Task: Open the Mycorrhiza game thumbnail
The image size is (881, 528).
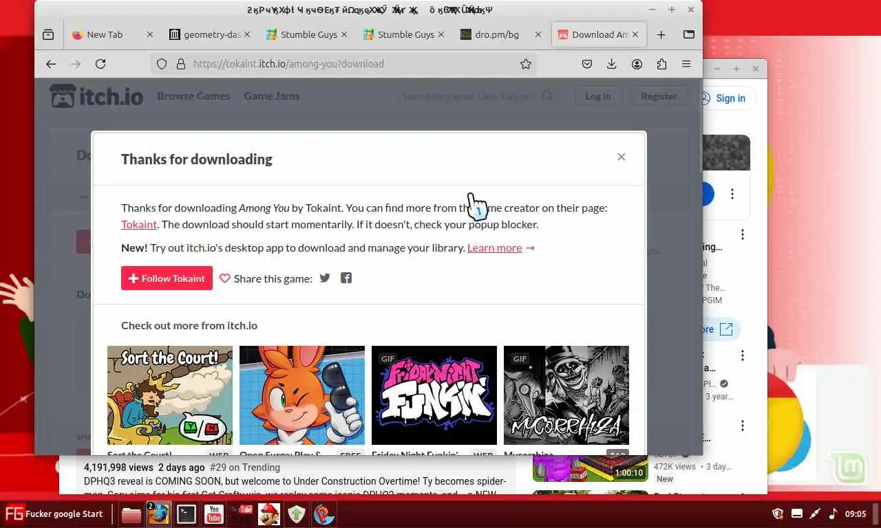Action: coord(566,395)
